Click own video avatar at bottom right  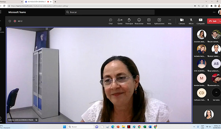click(209, 114)
